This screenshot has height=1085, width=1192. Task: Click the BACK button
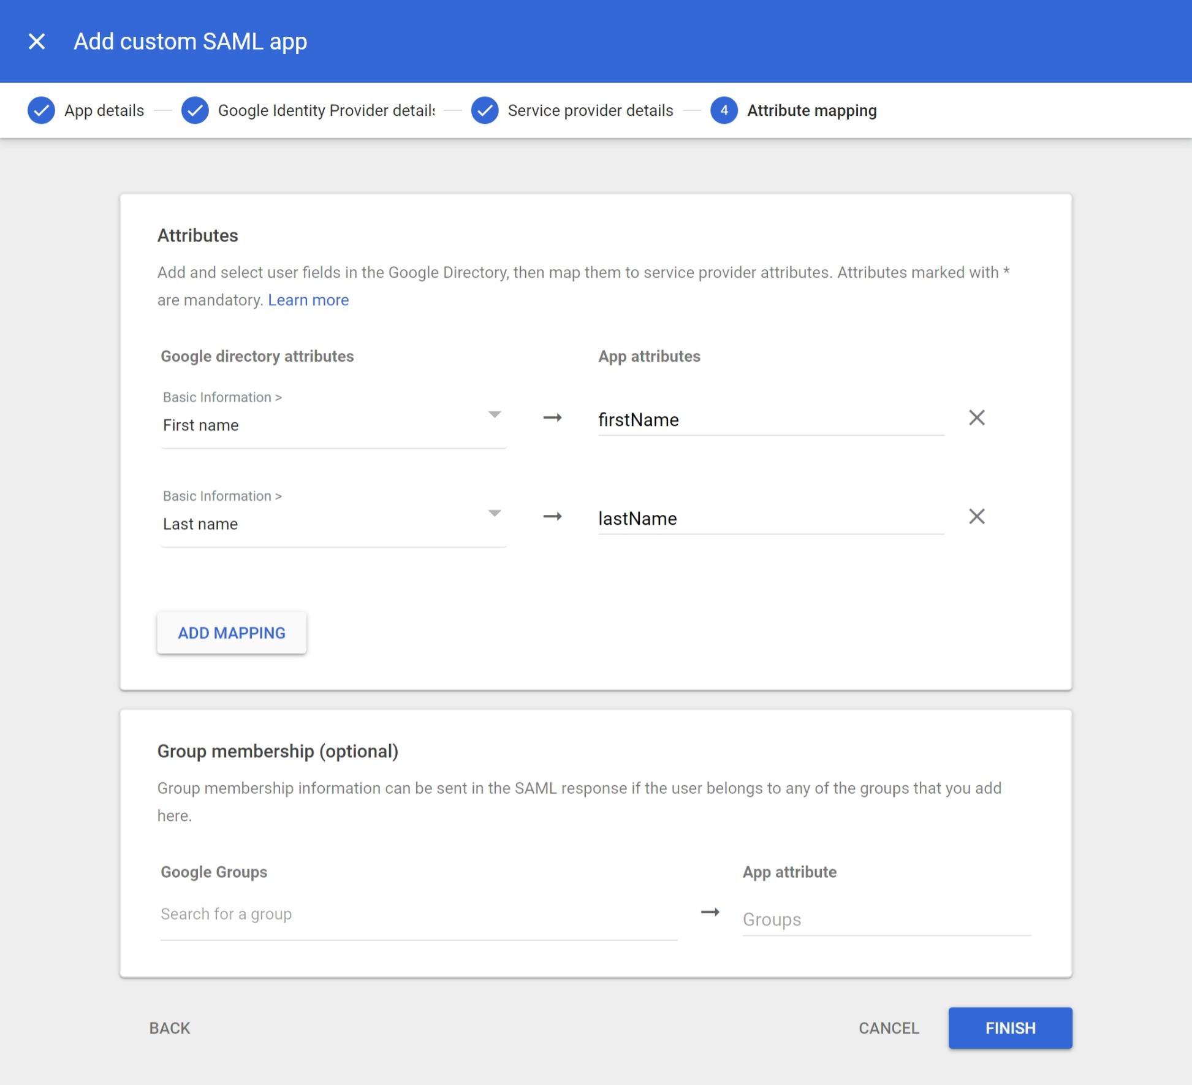pyautogui.click(x=170, y=1028)
